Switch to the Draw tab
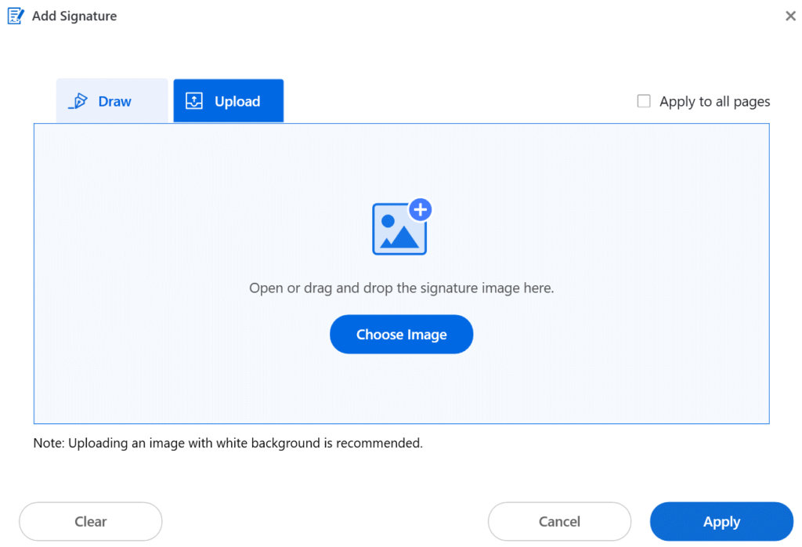This screenshot has height=547, width=802. coord(112,101)
